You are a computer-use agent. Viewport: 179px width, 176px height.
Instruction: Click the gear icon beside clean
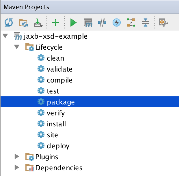coord(41,58)
